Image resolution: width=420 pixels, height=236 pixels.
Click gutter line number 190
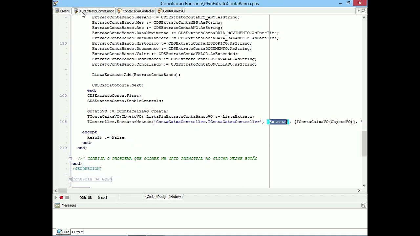(63, 43)
